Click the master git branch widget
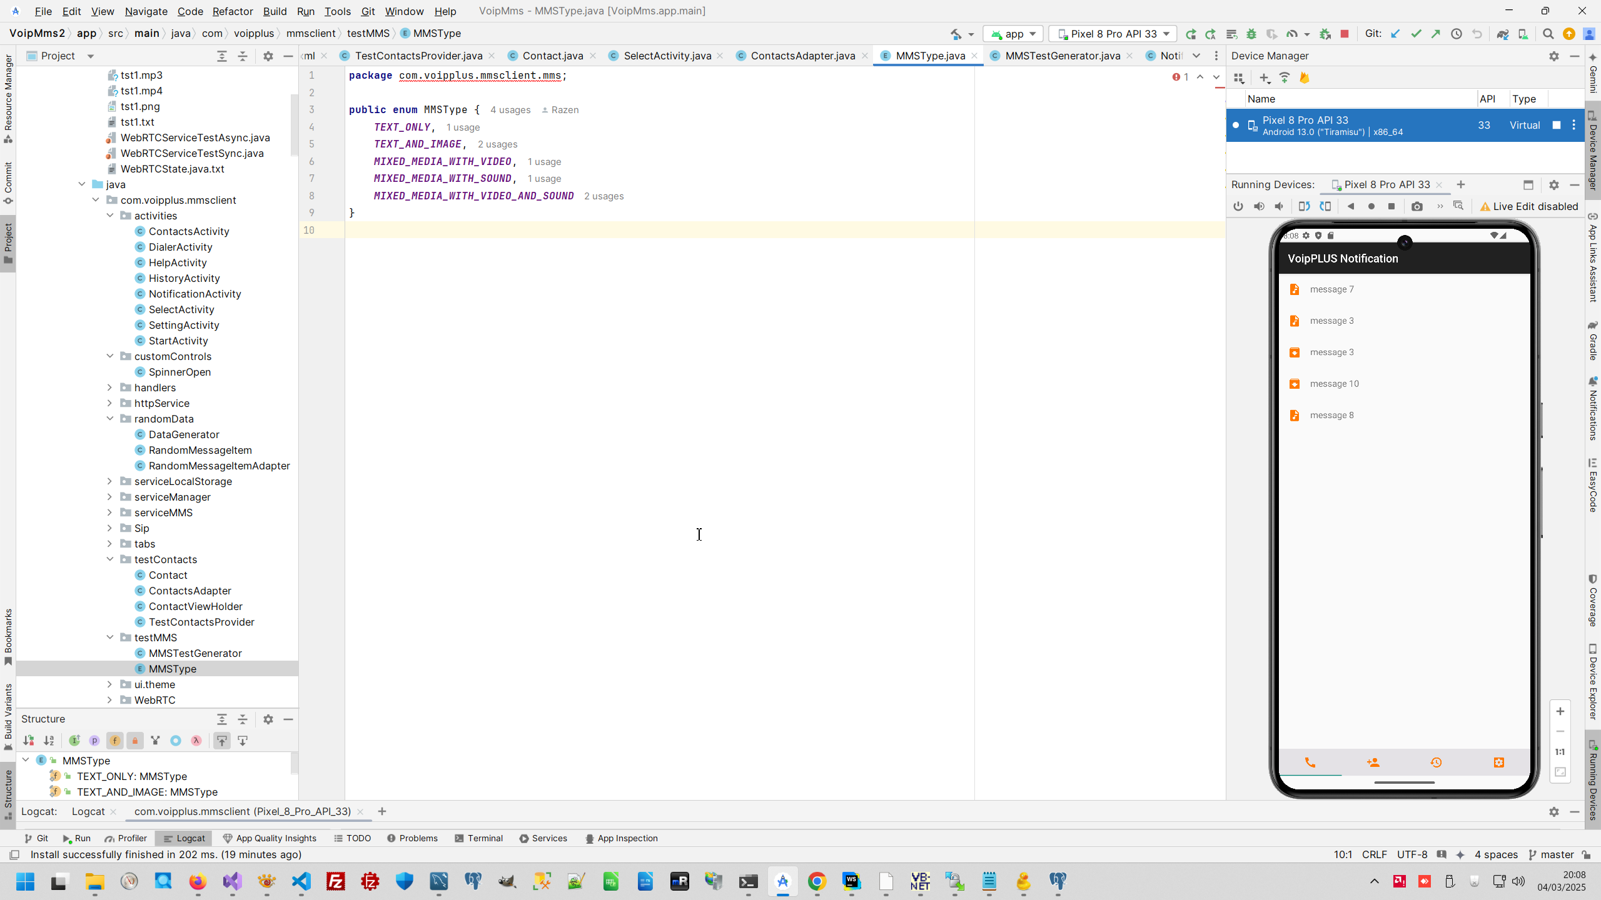Viewport: 1601px width, 900px height. (x=1551, y=854)
